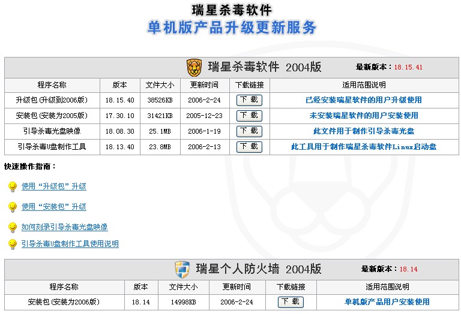Click the 未安装瑞星软件的用户安装使用 link
This screenshot has height=314, width=461.
(x=364, y=116)
